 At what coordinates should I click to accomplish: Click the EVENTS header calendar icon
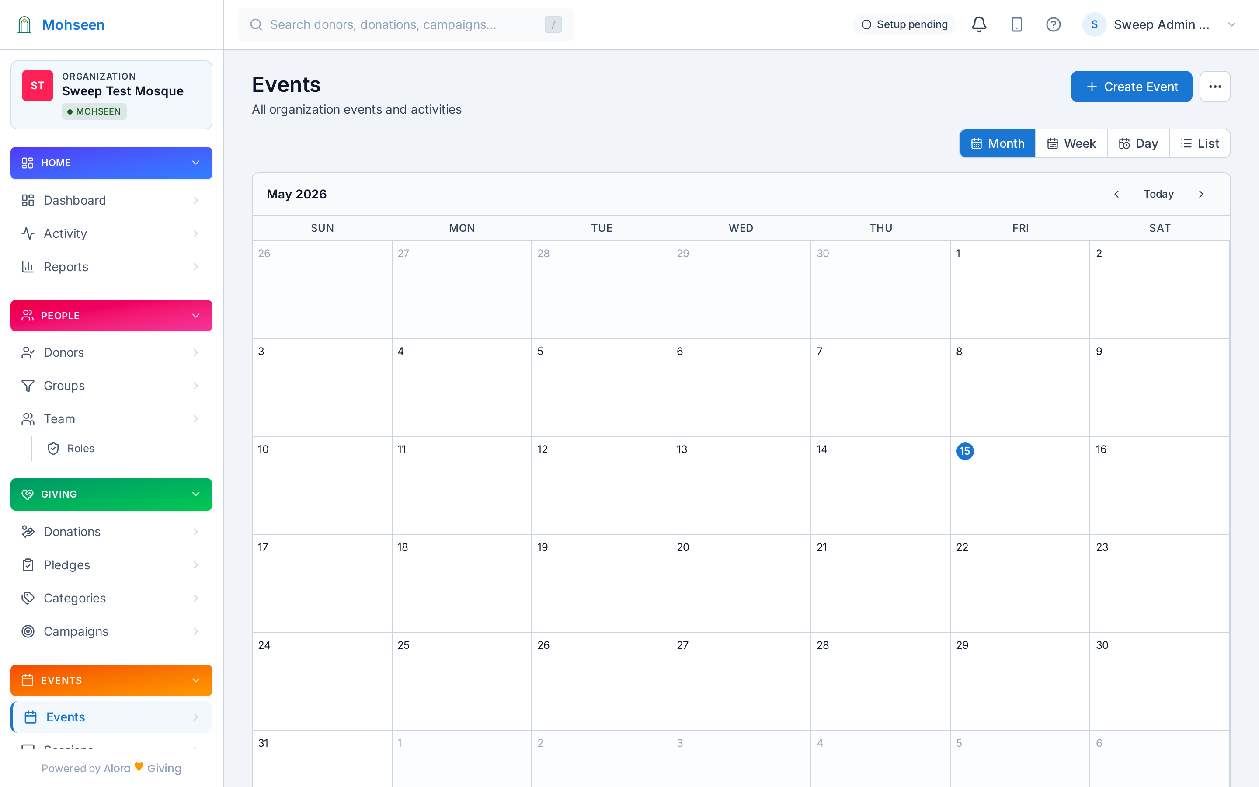28,680
